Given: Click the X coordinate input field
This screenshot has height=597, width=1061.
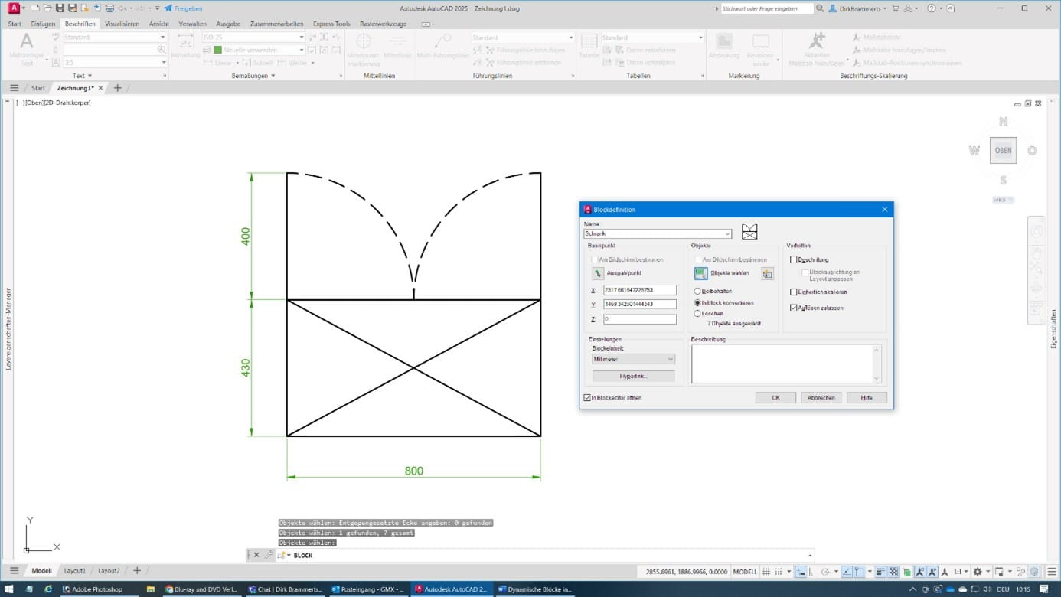Looking at the screenshot, I should click(640, 290).
